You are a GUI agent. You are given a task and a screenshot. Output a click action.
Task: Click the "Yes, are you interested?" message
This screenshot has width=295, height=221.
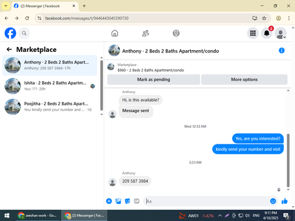[x=258, y=138]
